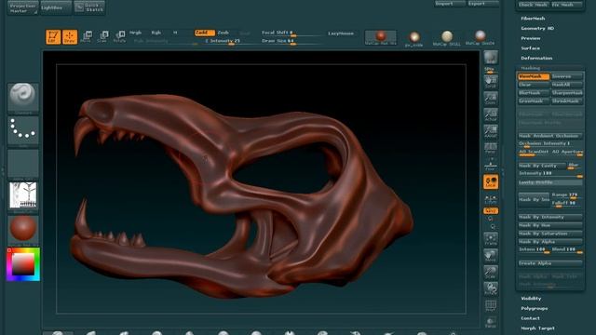
Task: Click the Inverse mask button
Action: [x=567, y=76]
